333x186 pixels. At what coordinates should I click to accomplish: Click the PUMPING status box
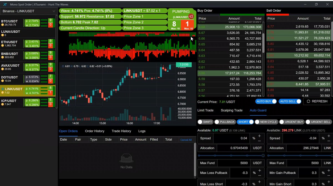(182, 19)
